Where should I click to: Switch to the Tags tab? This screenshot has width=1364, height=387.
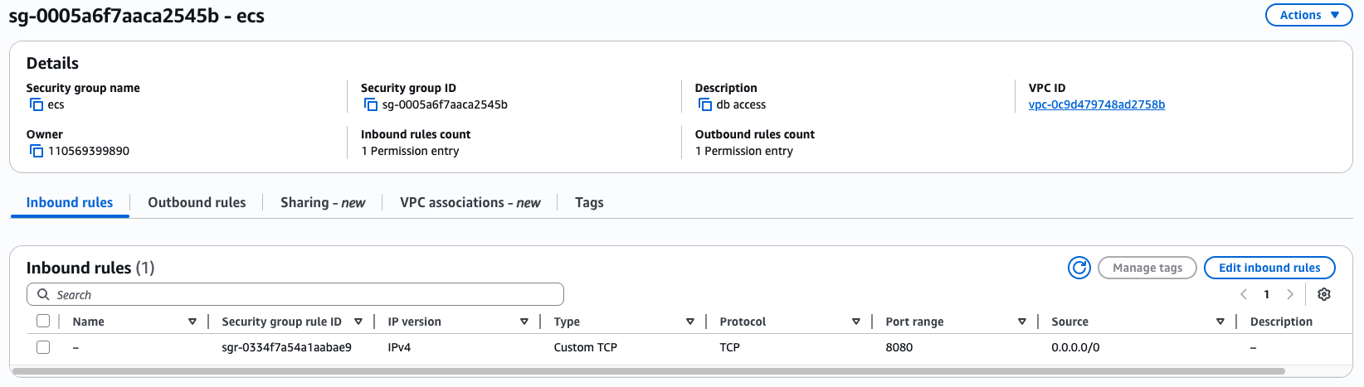click(x=589, y=202)
